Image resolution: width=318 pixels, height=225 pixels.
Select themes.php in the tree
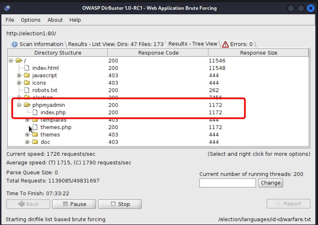pos(56,127)
